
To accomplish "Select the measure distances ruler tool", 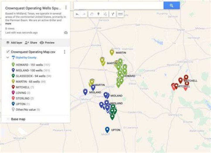I will pos(120,14).
